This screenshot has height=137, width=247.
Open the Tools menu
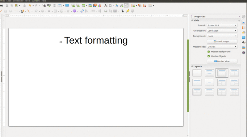(x=27, y=1)
